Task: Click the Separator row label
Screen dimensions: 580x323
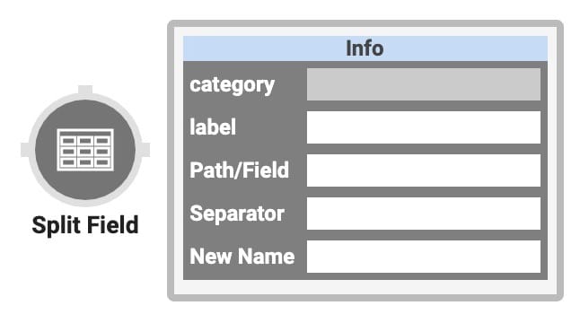Action: pyautogui.click(x=237, y=214)
